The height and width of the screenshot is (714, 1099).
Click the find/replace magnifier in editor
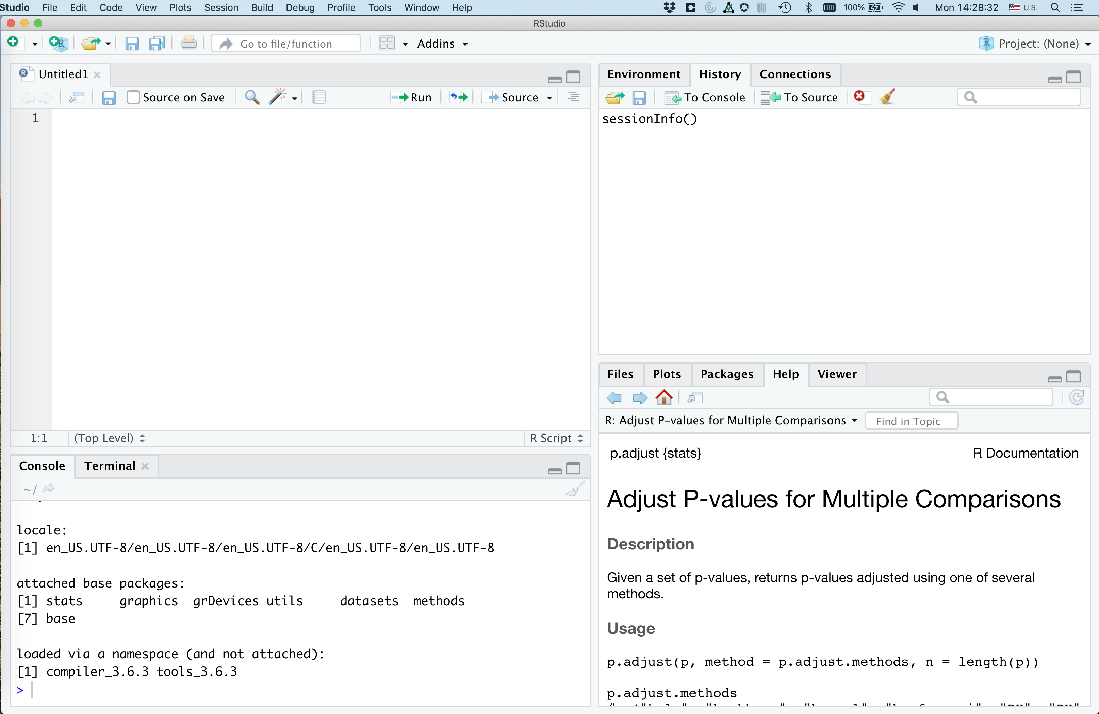[252, 97]
